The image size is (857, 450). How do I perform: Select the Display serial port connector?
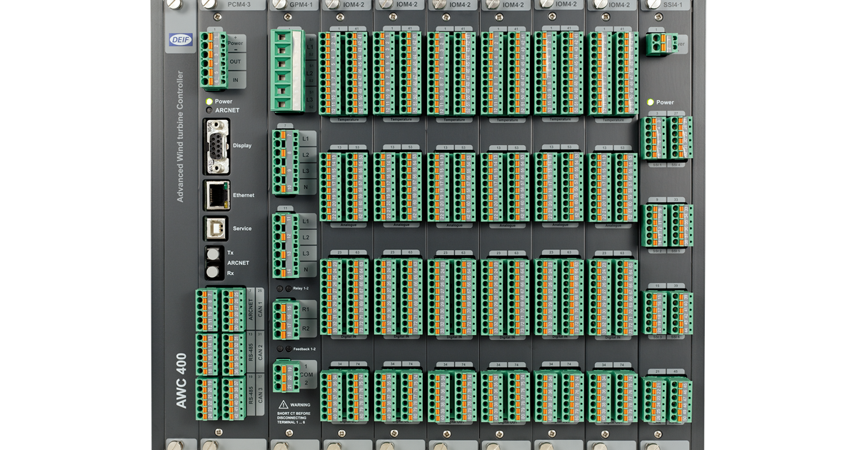point(216,146)
